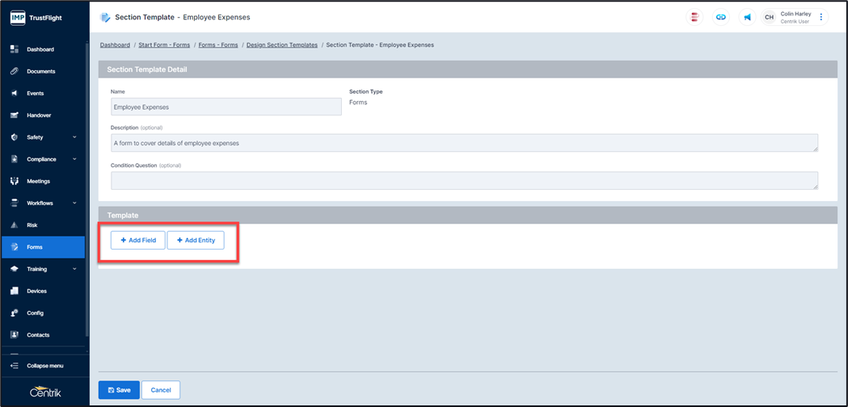
Task: Click the Documents paperclip icon in sidebar
Action: (x=15, y=71)
